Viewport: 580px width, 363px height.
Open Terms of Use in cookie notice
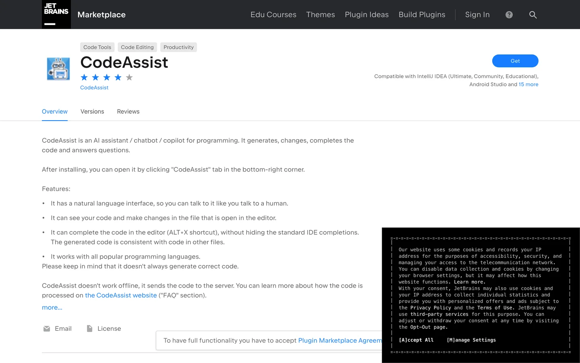496,308
